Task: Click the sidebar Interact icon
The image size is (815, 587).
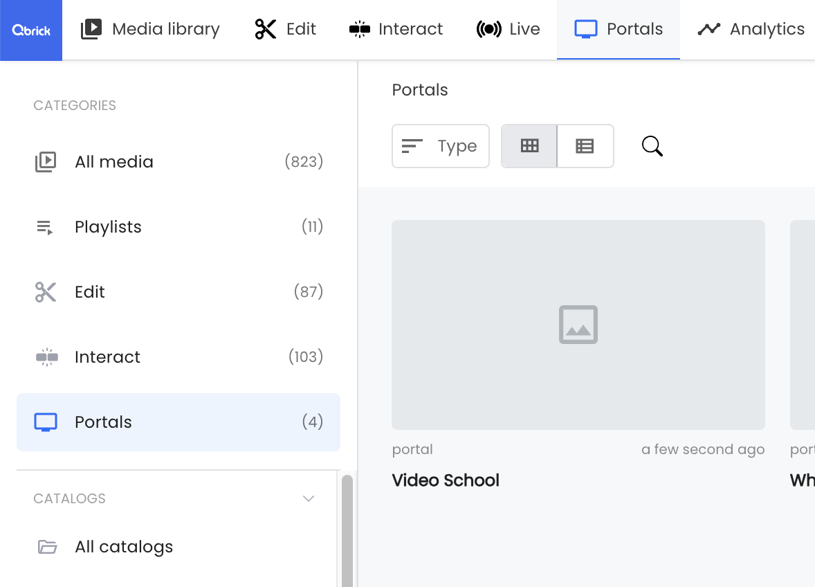Action: pos(47,357)
